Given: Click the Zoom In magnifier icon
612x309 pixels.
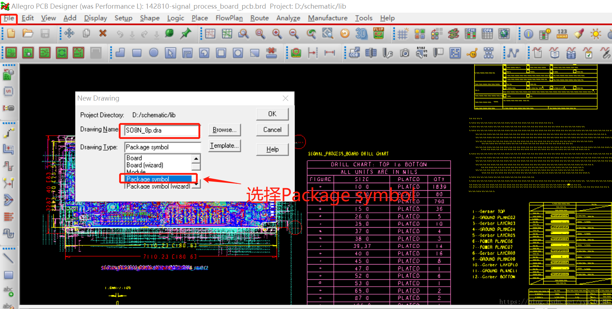Looking at the screenshot, I should point(277,34).
